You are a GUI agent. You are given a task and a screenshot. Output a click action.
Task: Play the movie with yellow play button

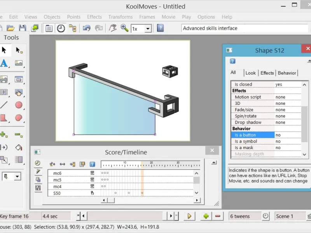(x=189, y=216)
